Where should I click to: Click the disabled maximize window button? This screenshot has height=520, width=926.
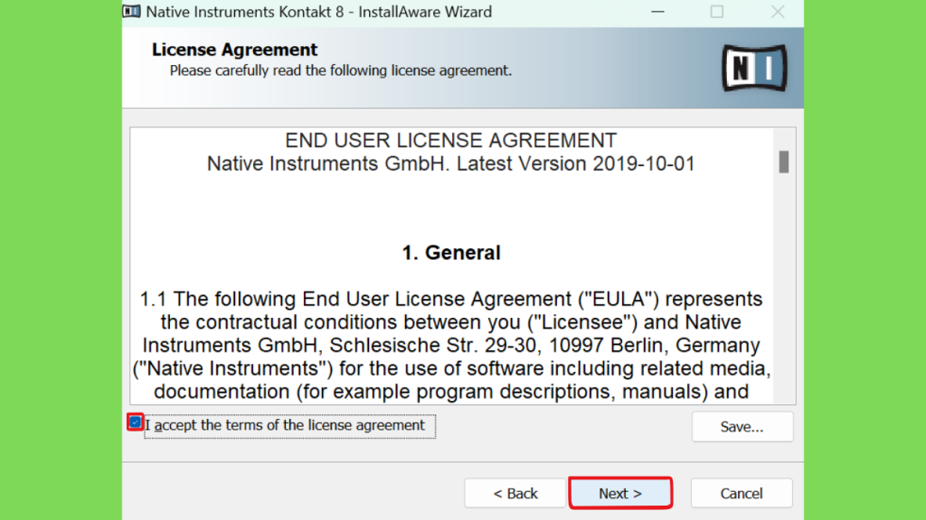pyautogui.click(x=717, y=12)
